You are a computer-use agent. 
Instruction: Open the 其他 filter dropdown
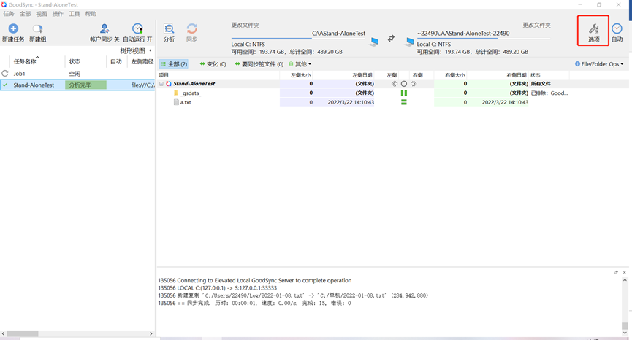tap(300, 64)
